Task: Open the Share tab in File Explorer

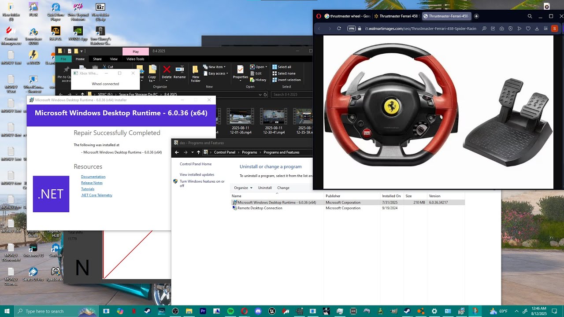Action: coord(97,59)
